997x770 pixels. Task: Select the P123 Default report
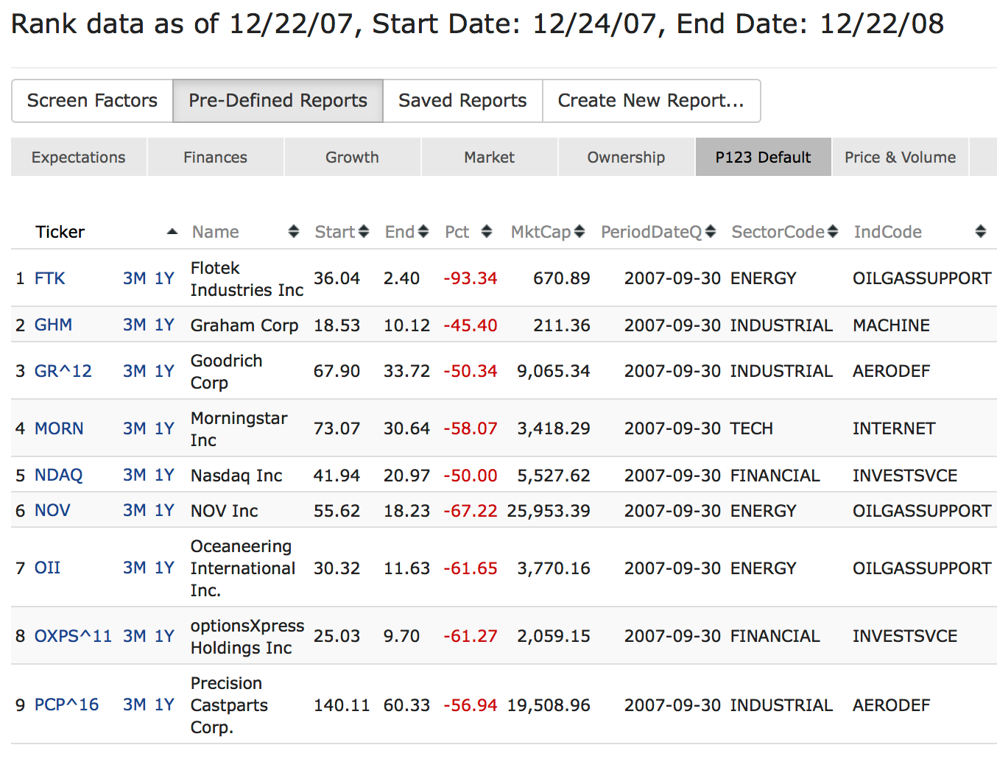(x=764, y=157)
